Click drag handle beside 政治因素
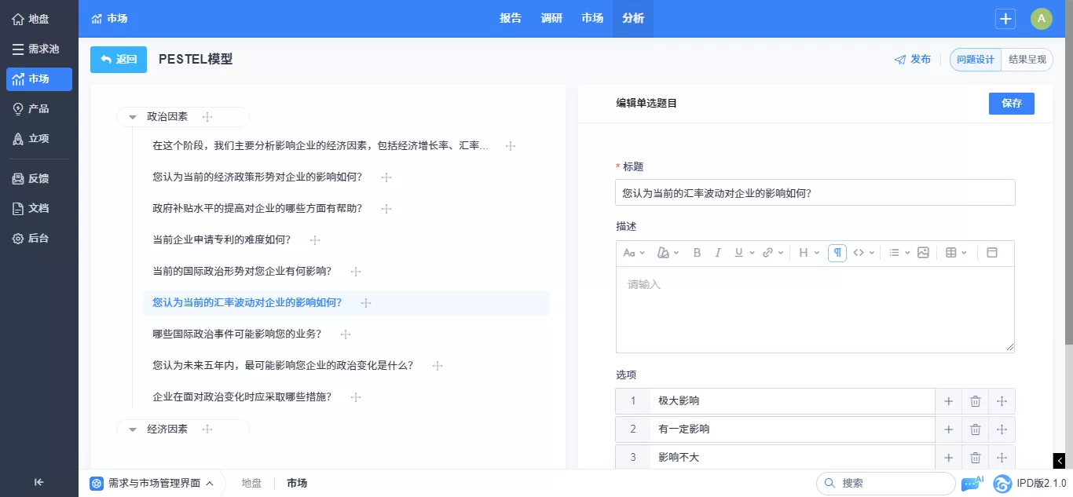Viewport: 1073px width, 497px height. (x=207, y=117)
